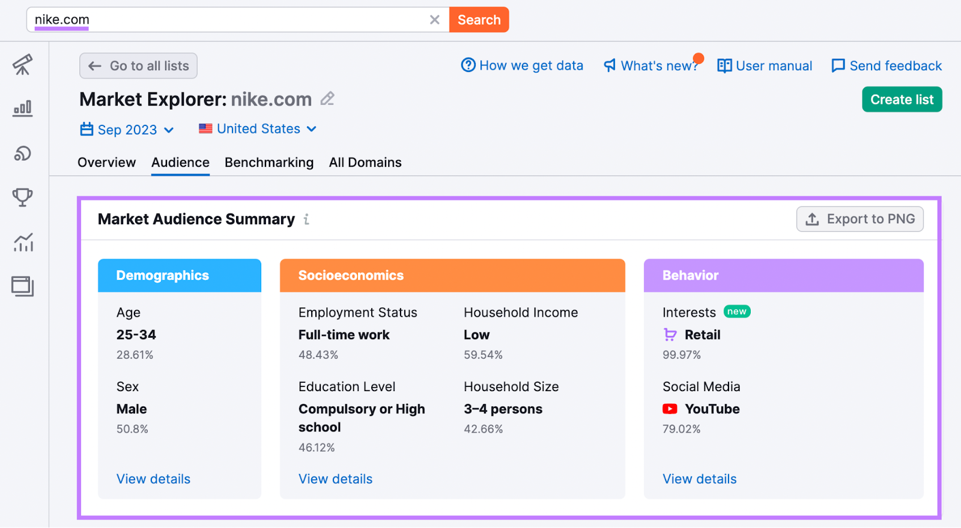Click the green new badge beside Interests

click(x=737, y=311)
